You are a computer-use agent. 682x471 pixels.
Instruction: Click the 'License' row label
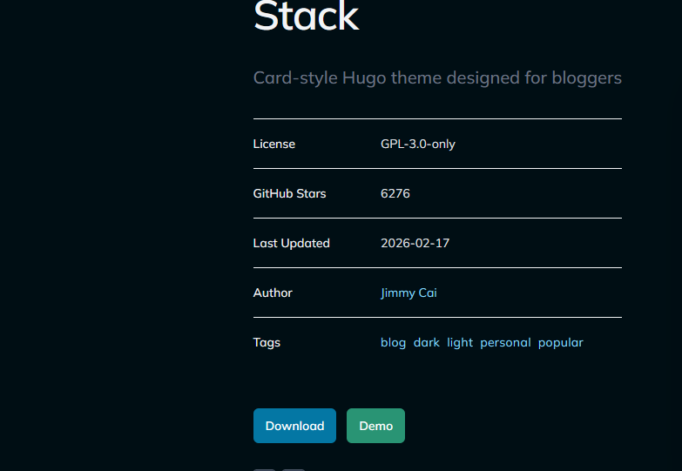click(273, 144)
